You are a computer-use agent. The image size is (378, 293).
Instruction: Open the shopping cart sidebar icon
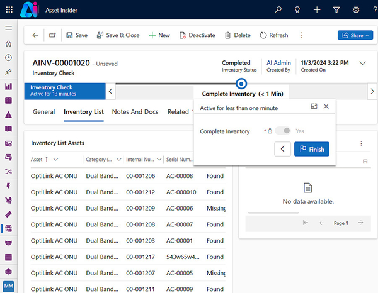[x=8, y=200]
